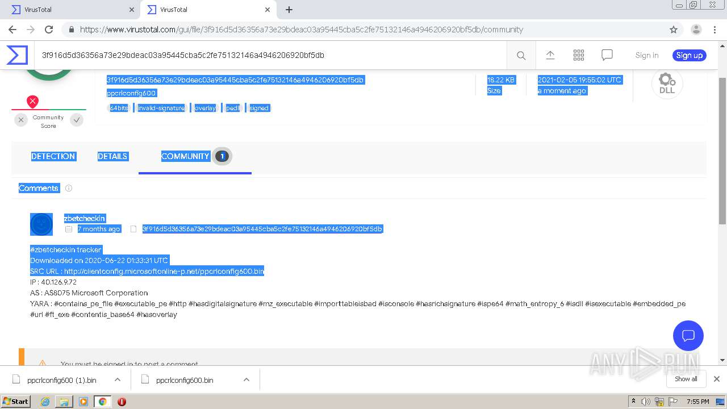Click the signed tag
This screenshot has width=727, height=409.
click(259, 108)
